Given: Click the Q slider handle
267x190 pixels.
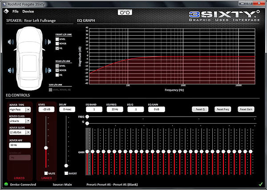Looking at the screenshot, I should pyautogui.click(x=87, y=123).
